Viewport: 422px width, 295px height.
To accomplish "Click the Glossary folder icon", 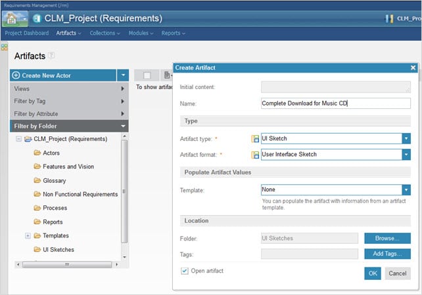I will (x=37, y=180).
